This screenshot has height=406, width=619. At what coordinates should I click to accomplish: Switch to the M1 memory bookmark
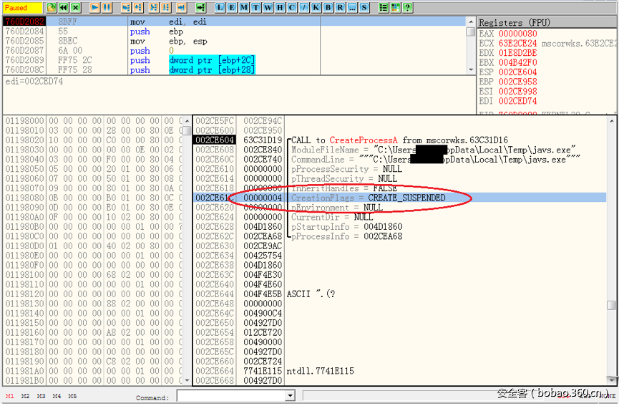coord(10,396)
